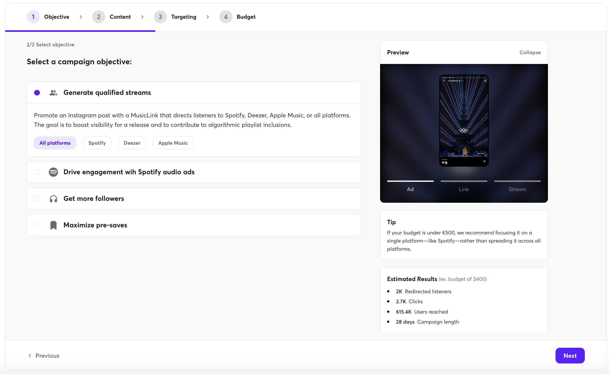Click the Estimated Results heading

pyautogui.click(x=412, y=279)
